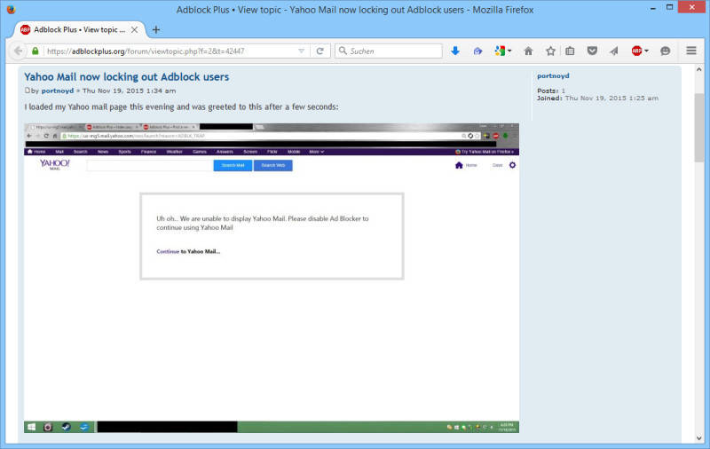The width and height of the screenshot is (710, 449).
Task: Click the address bar URL field
Action: (170, 51)
